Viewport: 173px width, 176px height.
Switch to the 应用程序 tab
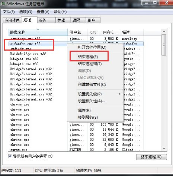point(12,20)
